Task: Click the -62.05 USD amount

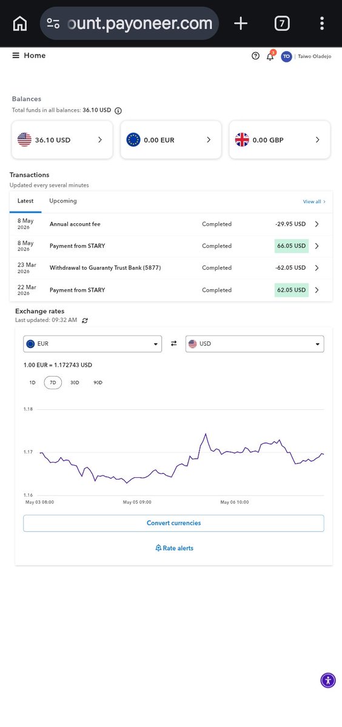Action: 290,267
